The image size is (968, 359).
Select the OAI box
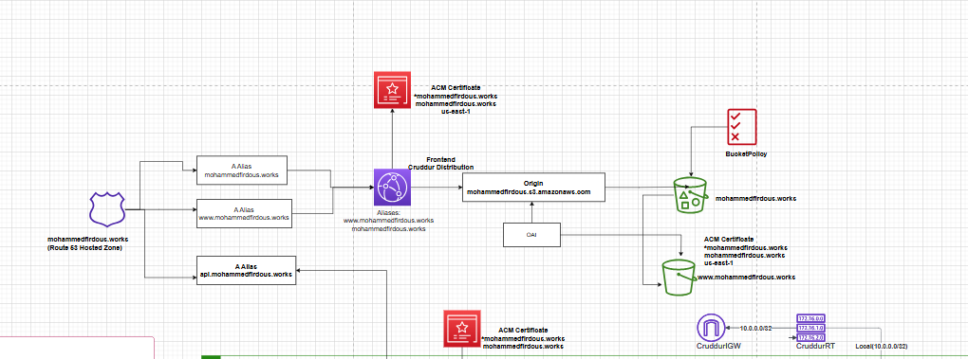tap(531, 235)
